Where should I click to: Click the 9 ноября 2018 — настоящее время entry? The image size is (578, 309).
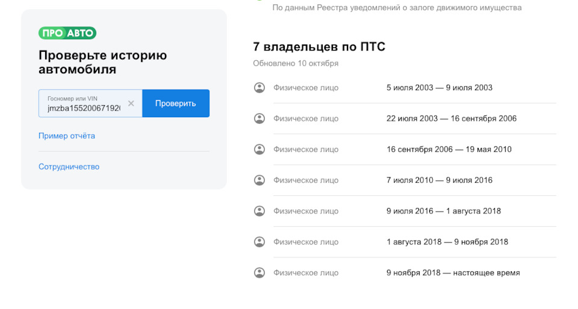point(453,273)
